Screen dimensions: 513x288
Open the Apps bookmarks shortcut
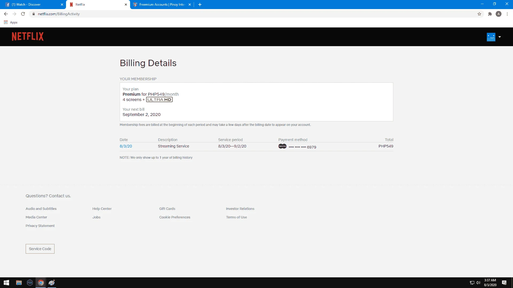point(11,22)
